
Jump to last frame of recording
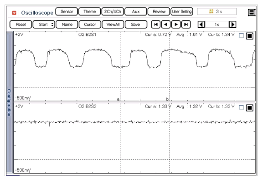[186, 25]
